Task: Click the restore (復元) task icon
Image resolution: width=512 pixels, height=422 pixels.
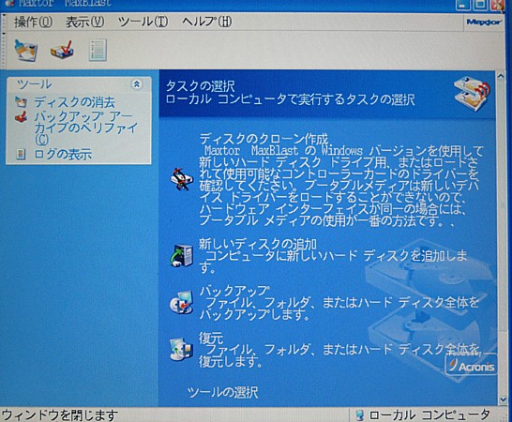Action: pos(182,350)
